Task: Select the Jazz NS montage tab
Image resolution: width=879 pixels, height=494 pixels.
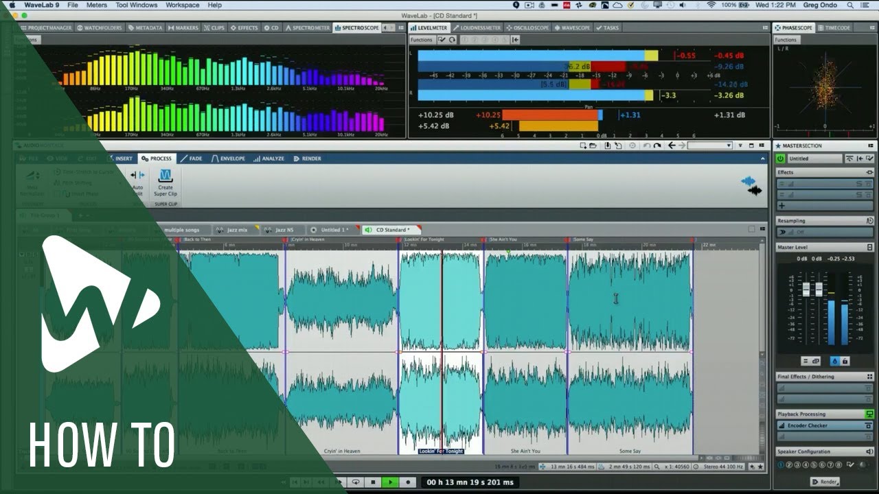Action: (x=282, y=230)
